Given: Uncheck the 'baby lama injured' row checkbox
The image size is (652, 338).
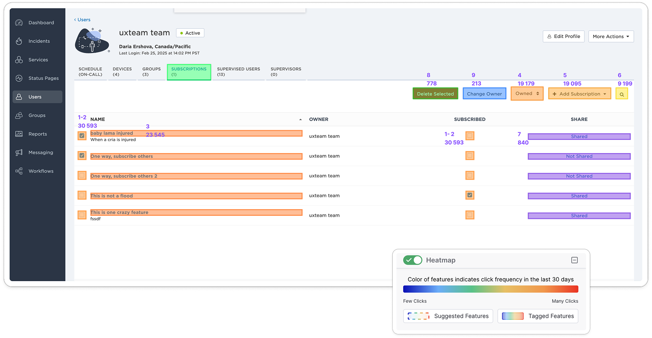Looking at the screenshot, I should [82, 136].
